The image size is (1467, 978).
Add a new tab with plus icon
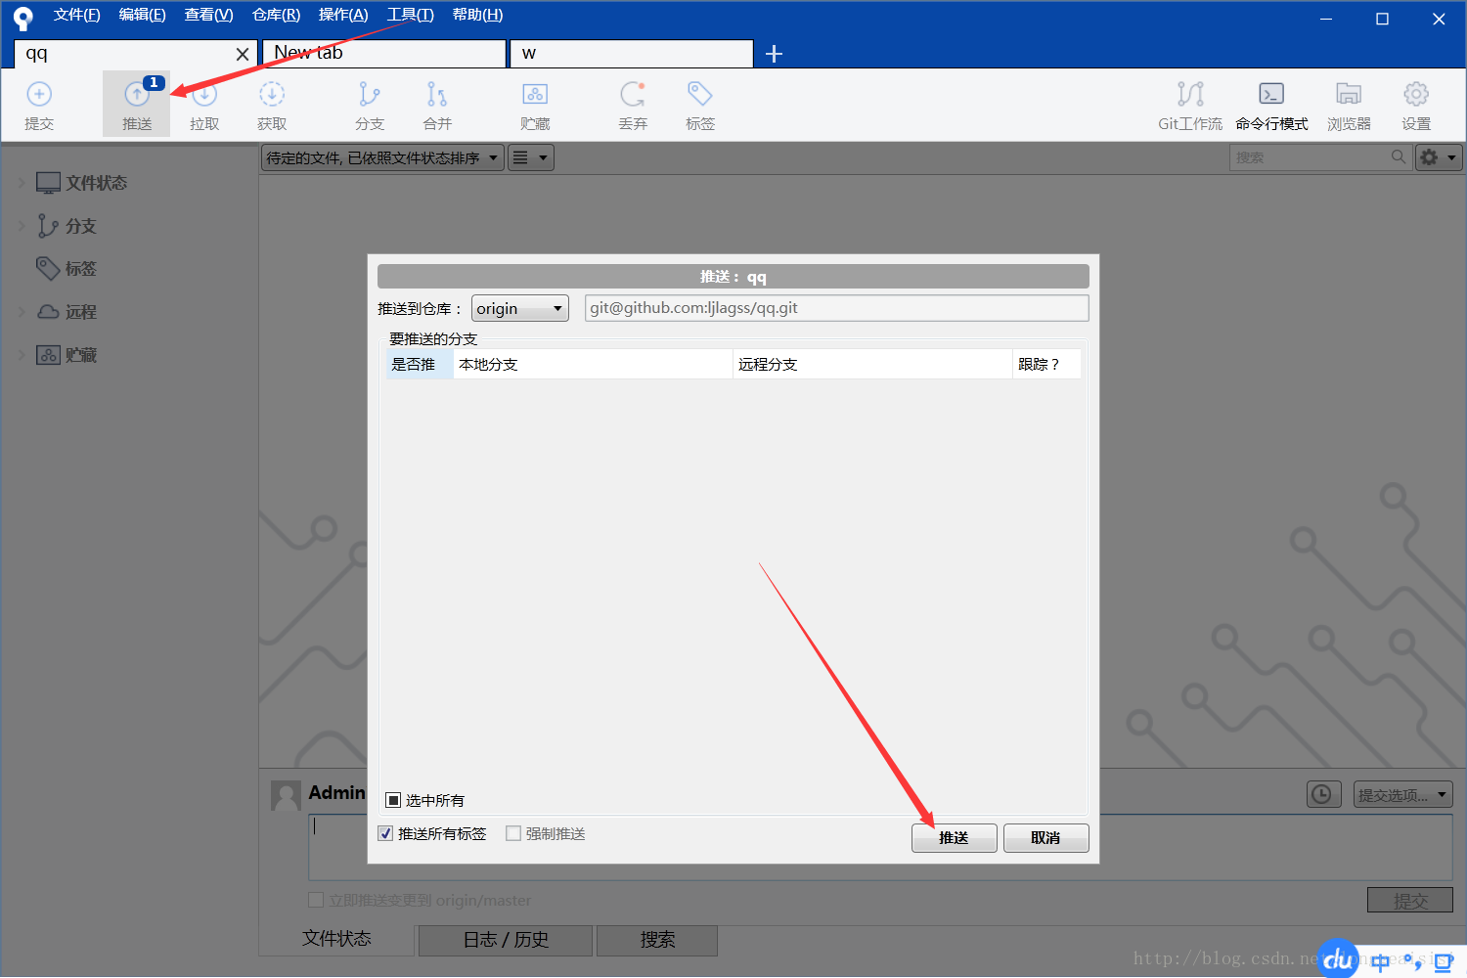[774, 54]
